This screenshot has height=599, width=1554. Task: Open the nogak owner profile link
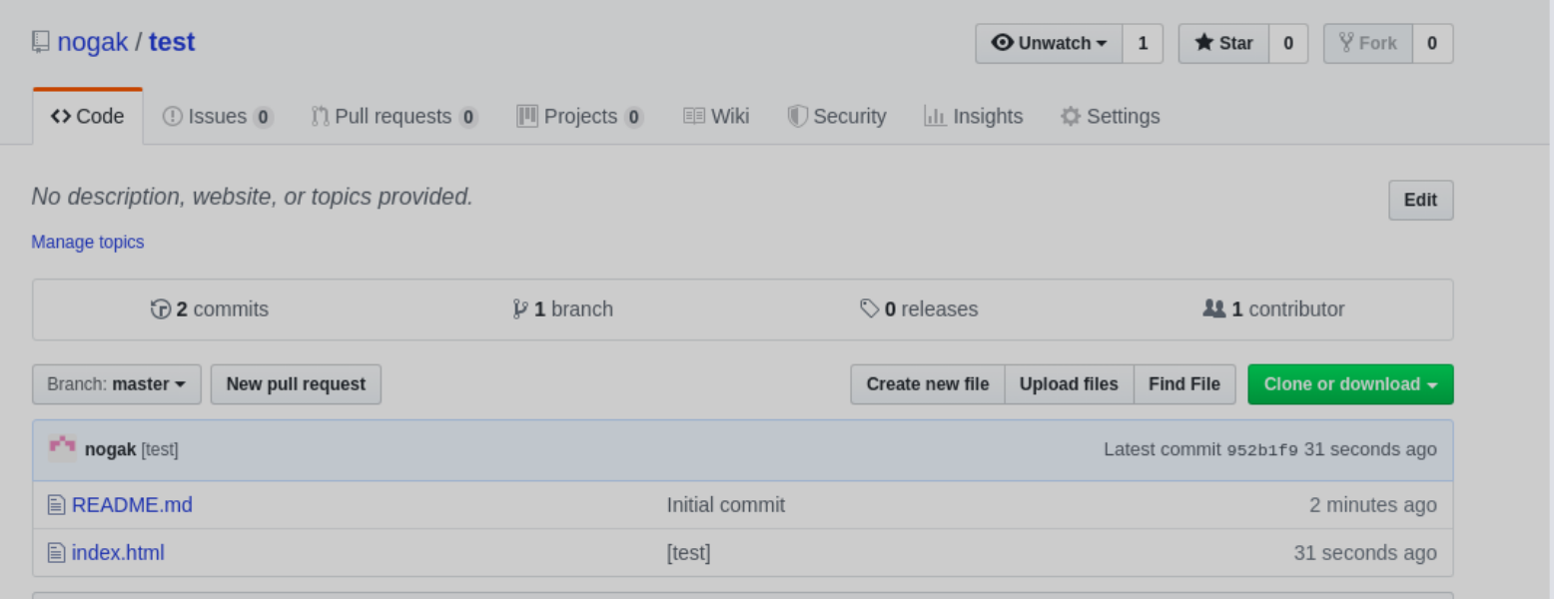tap(93, 42)
